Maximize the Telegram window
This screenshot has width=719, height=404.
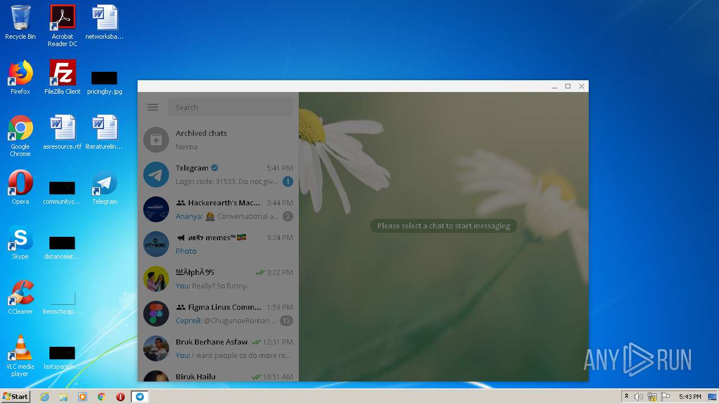pyautogui.click(x=568, y=86)
